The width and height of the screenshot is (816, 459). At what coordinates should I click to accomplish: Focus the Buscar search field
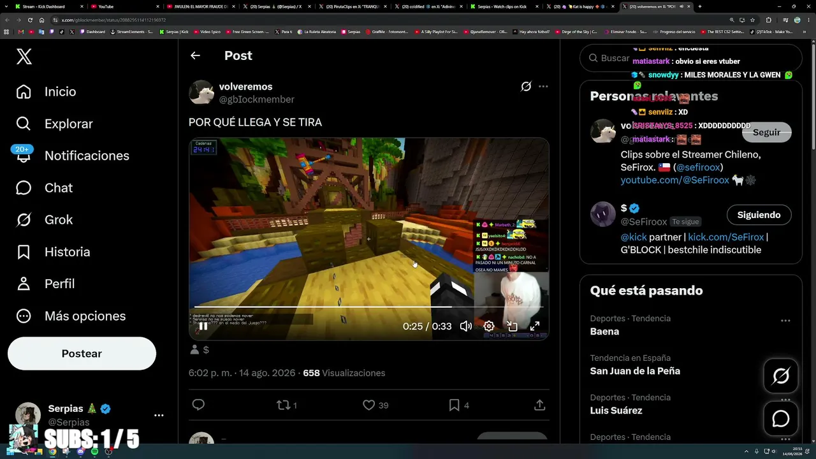(x=691, y=58)
